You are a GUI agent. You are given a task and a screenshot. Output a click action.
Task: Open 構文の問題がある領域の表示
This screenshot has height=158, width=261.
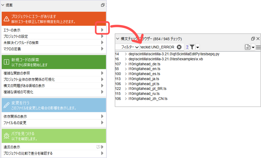(x=24, y=86)
